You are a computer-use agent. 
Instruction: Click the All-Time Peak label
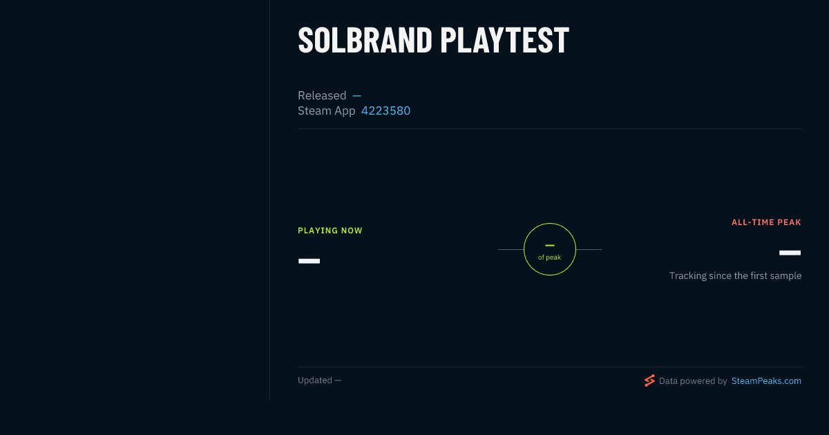click(766, 222)
